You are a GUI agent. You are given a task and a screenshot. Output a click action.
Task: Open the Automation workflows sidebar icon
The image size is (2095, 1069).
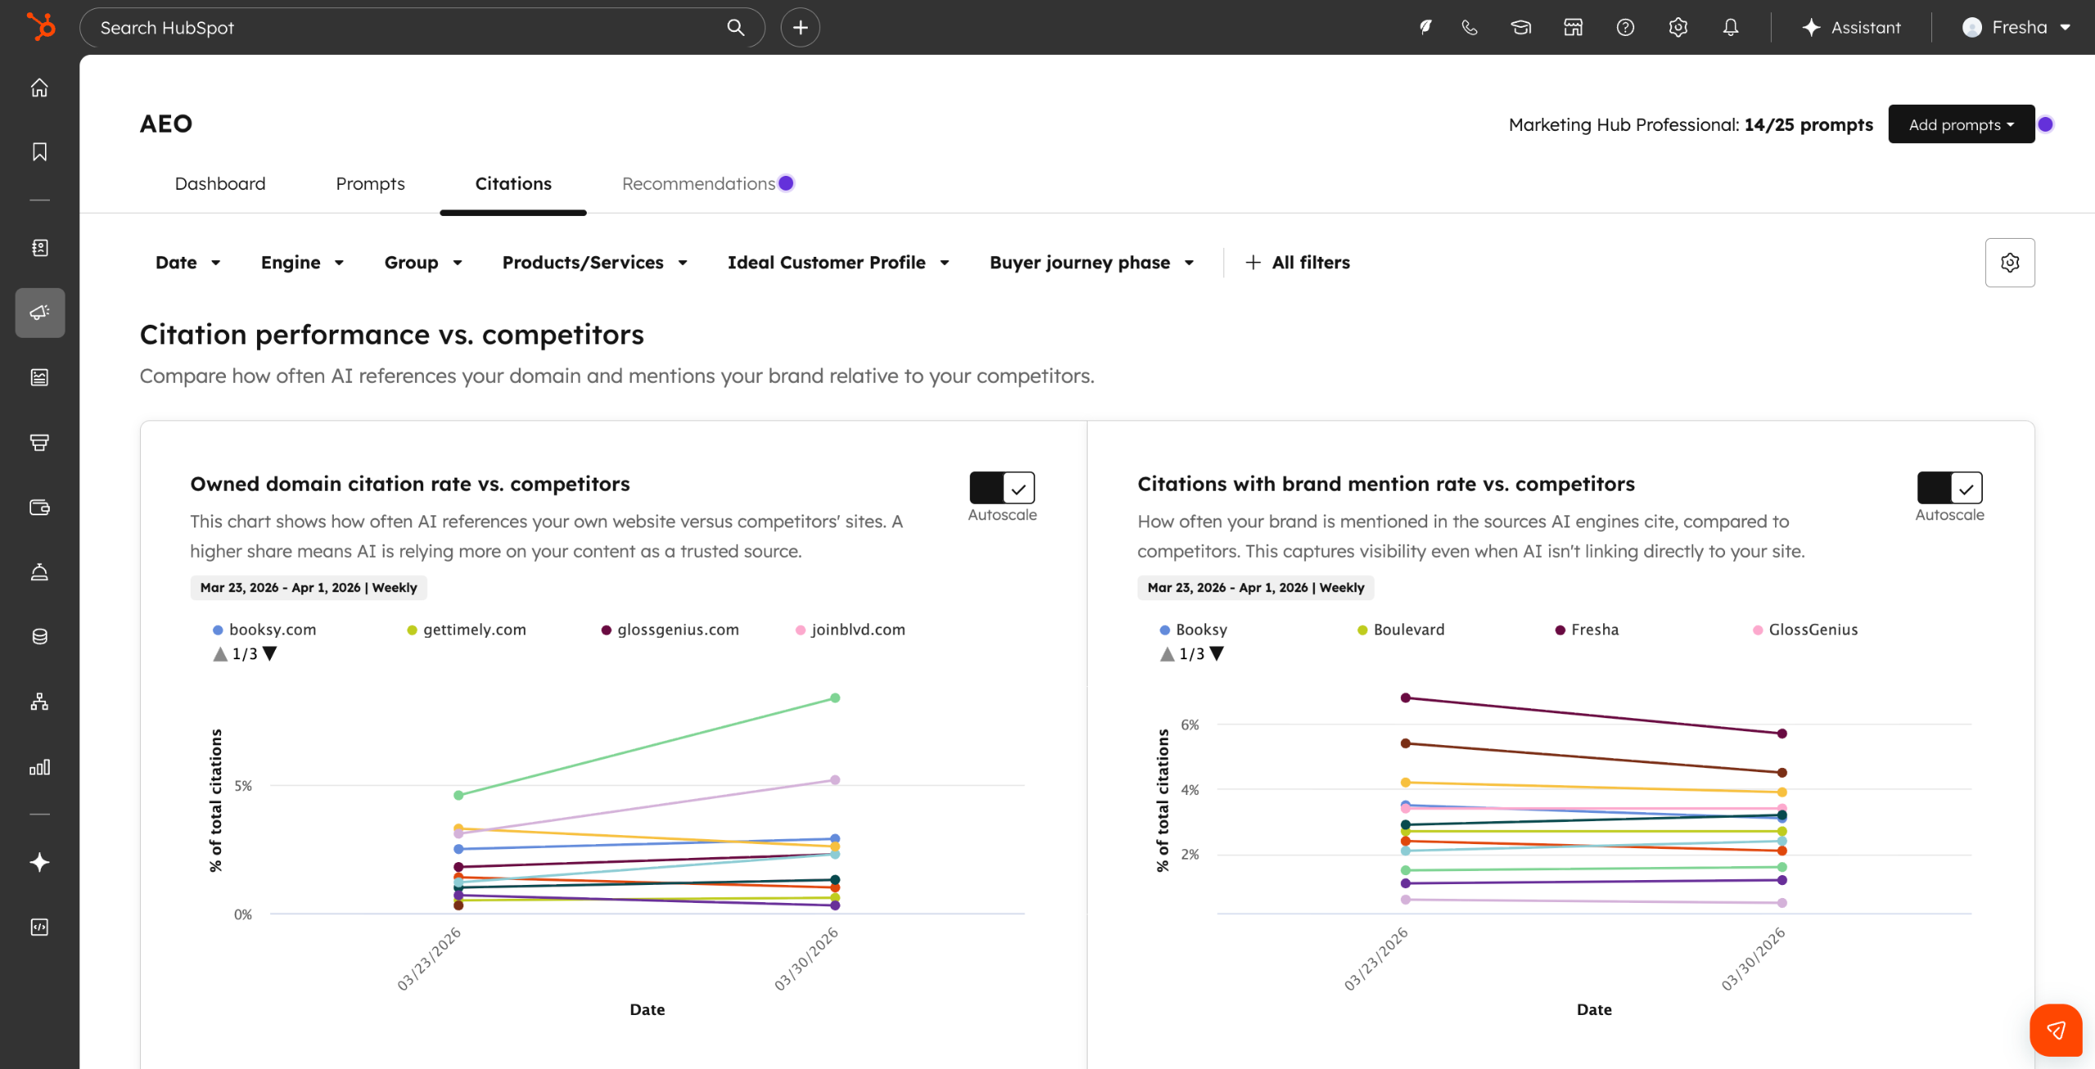coord(39,702)
